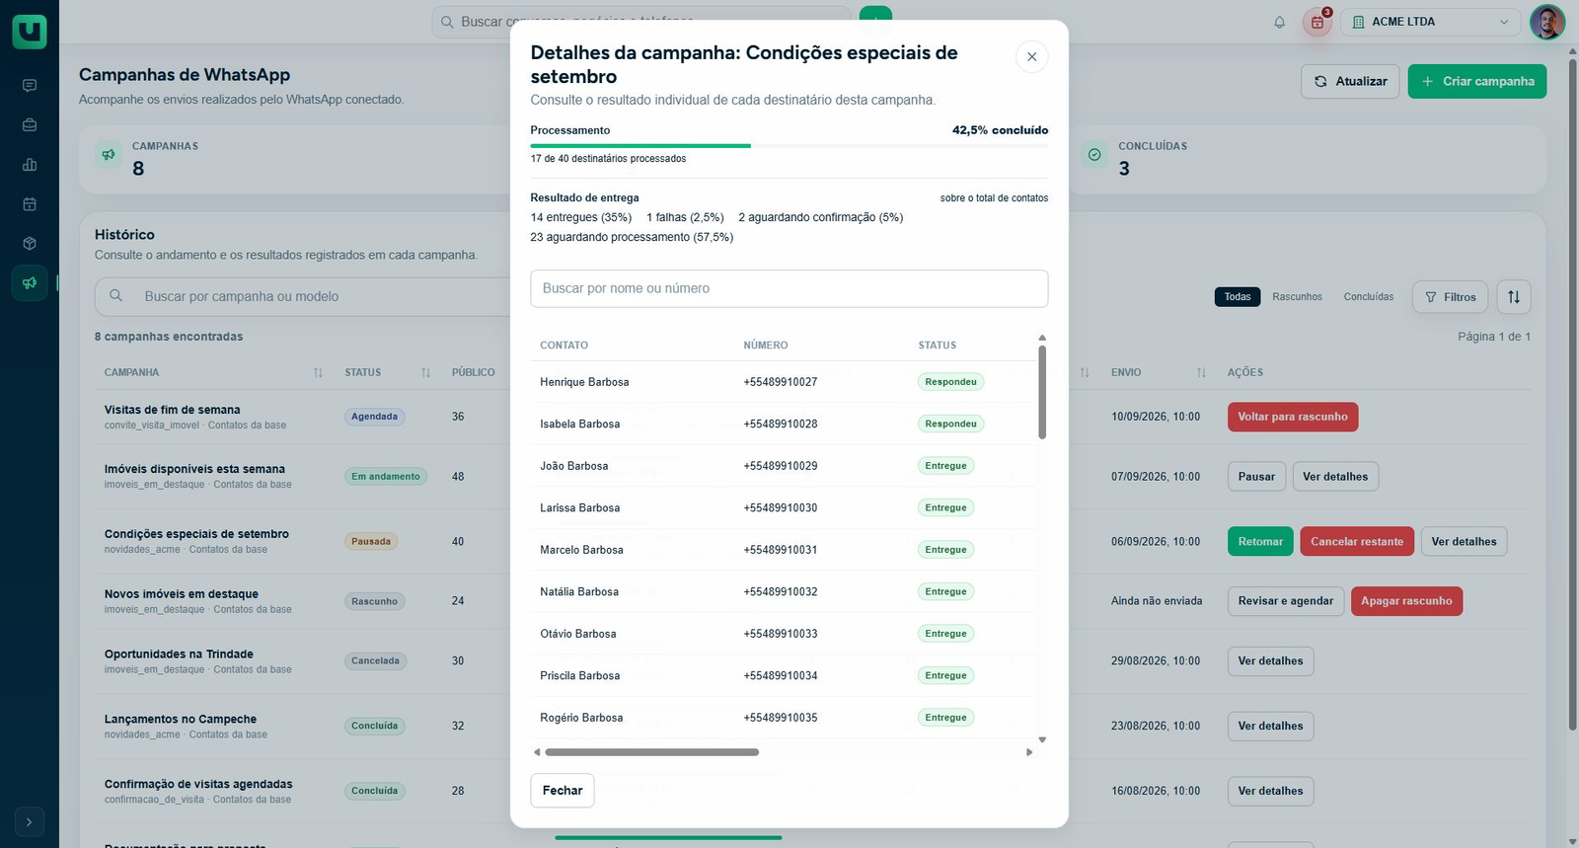Open the package box sidebar icon
This screenshot has width=1579, height=848.
(30, 244)
